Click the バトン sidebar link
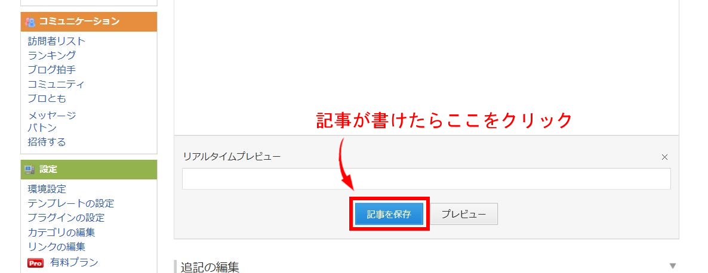708x273 pixels. pos(42,128)
